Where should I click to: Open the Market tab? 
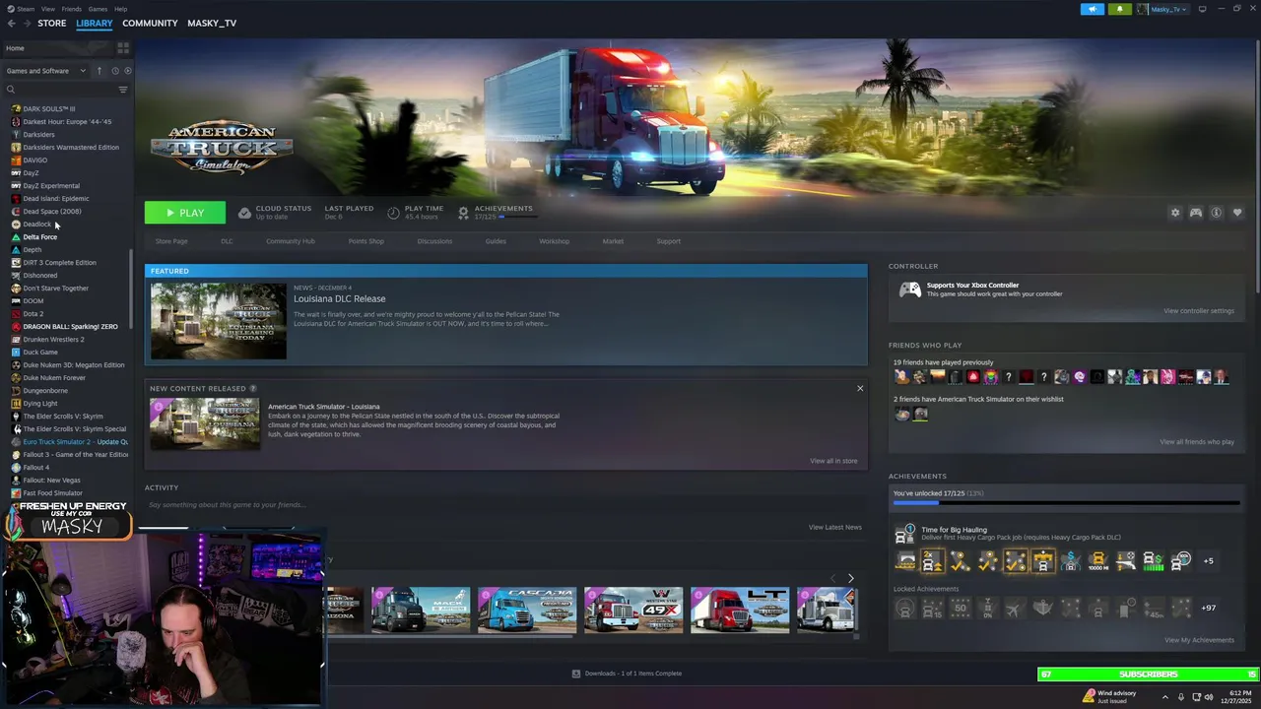coord(613,241)
